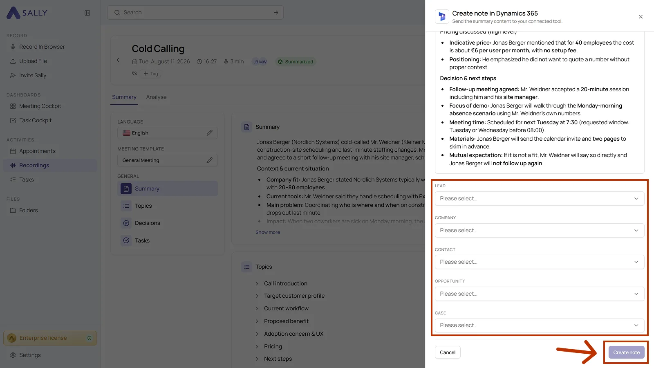The height and width of the screenshot is (368, 654).
Task: Select Topics in General list
Action: point(168,206)
